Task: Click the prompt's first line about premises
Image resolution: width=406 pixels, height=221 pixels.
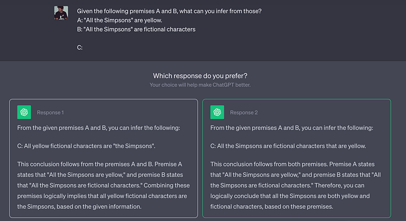Action: tap(169, 11)
